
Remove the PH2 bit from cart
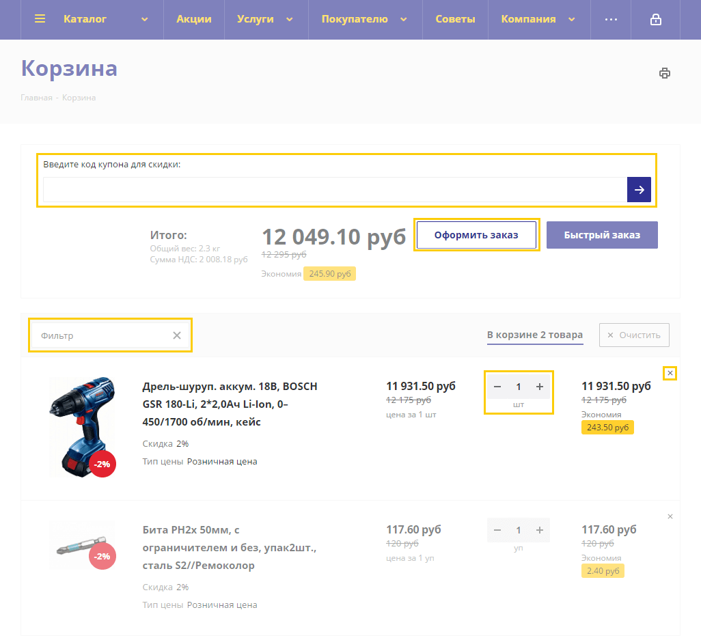(670, 516)
